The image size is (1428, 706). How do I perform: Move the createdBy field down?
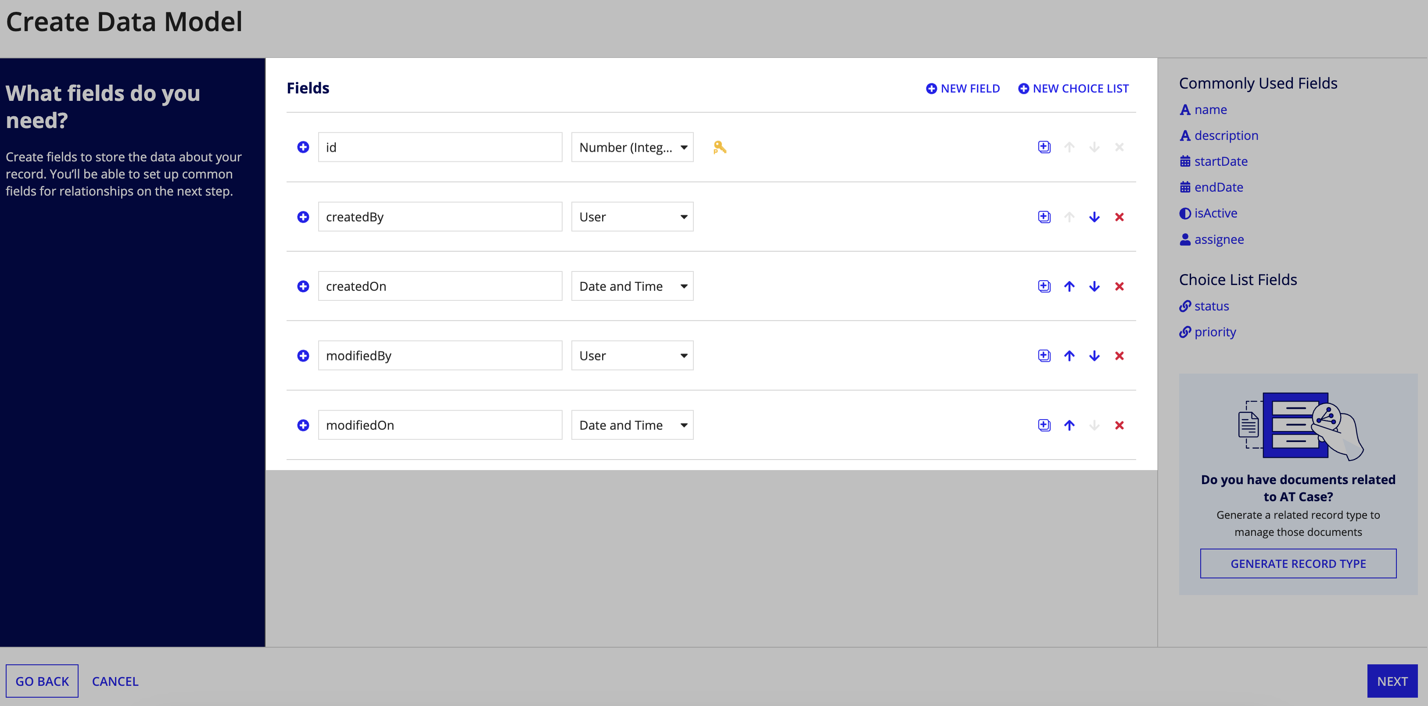pos(1094,217)
